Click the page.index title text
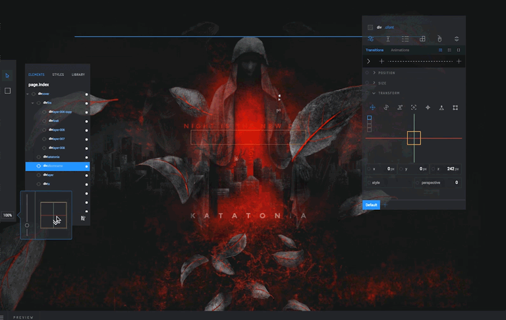 click(38, 84)
